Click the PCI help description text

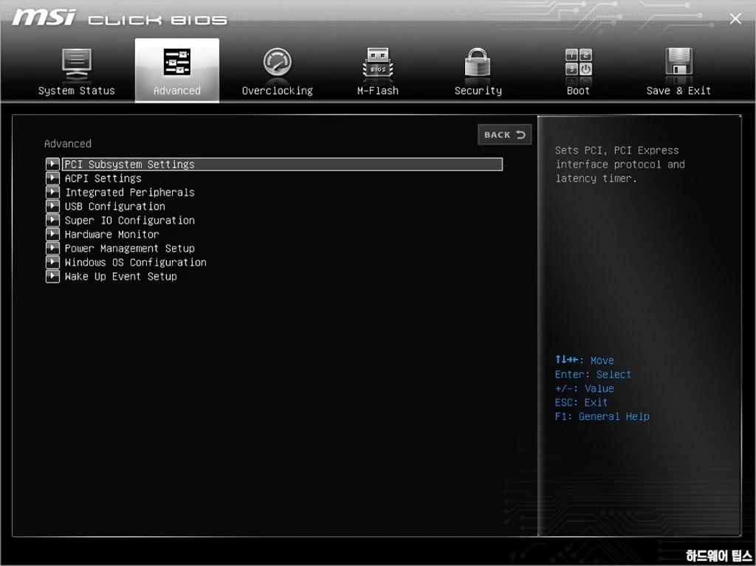620,165
